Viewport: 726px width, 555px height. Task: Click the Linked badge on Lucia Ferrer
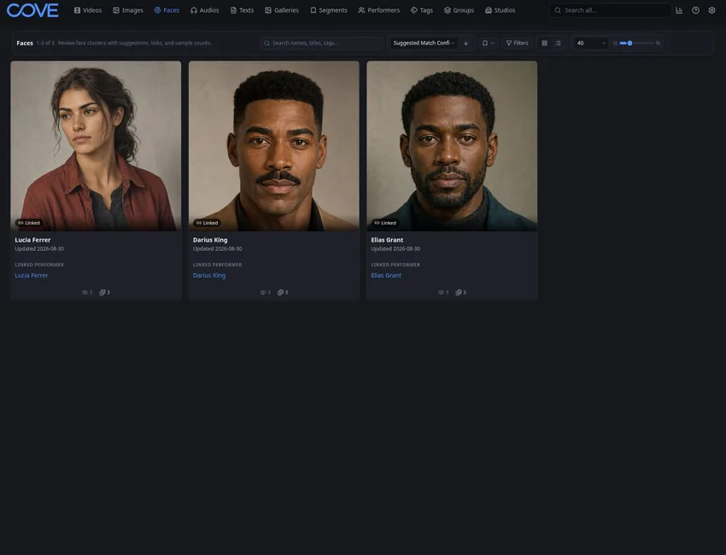point(29,223)
